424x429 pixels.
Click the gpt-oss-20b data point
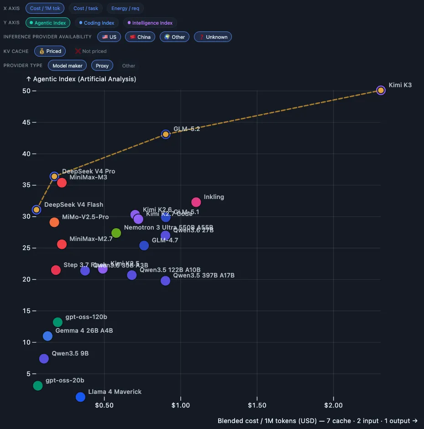tap(38, 386)
